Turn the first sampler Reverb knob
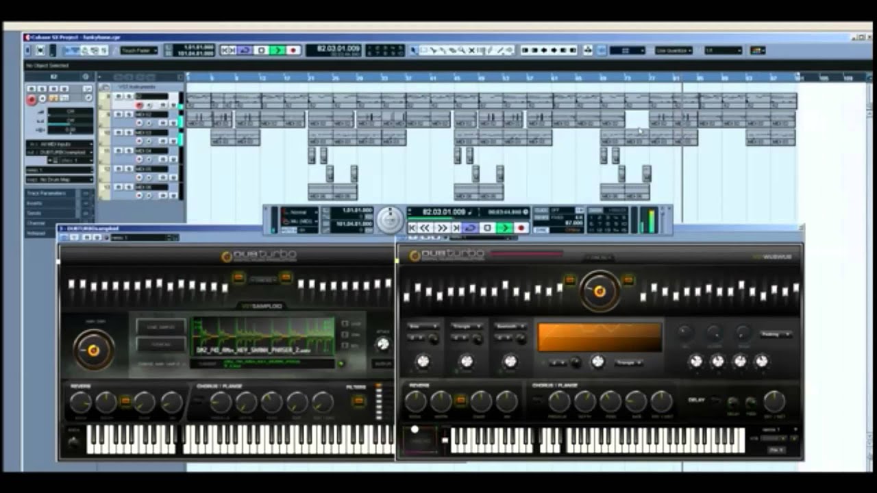 coord(81,403)
